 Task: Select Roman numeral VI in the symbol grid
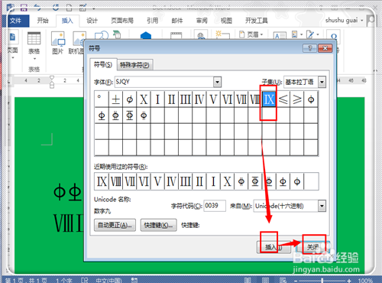pos(227,99)
